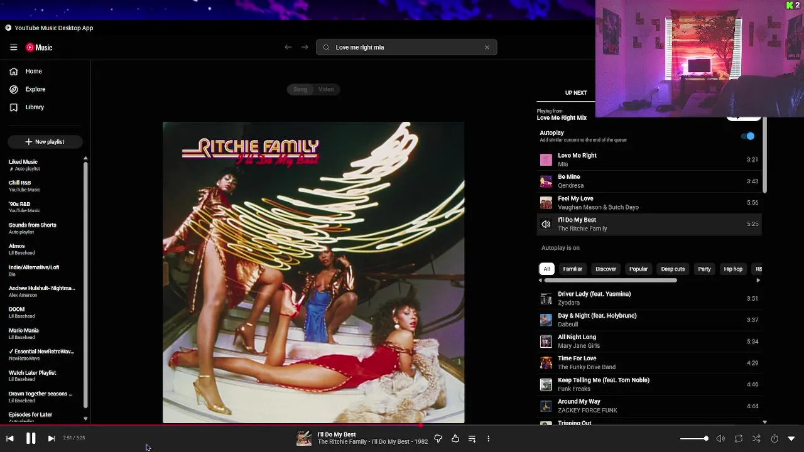Like the current song
This screenshot has width=804, height=452.
pyautogui.click(x=455, y=439)
